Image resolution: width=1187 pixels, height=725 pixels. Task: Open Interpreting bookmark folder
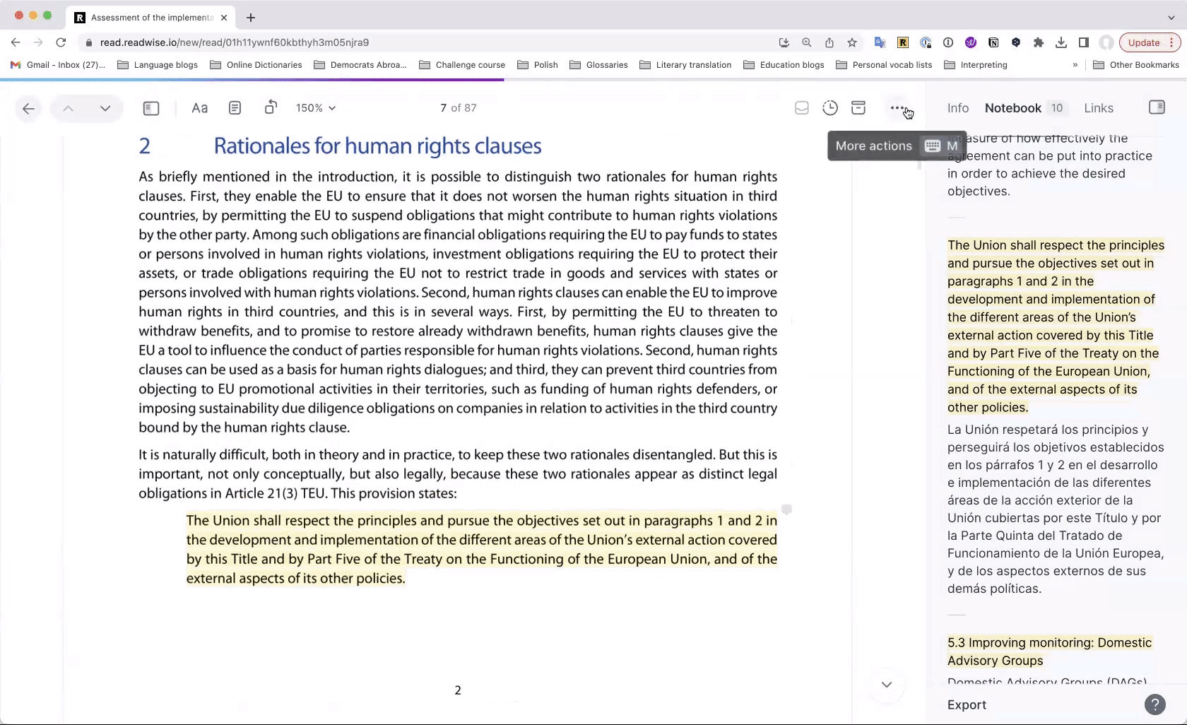pos(976,64)
